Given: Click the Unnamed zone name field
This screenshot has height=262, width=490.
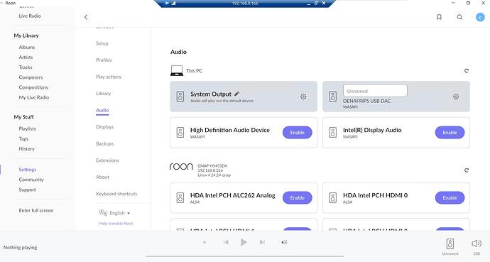Looking at the screenshot, I should tap(375, 91).
